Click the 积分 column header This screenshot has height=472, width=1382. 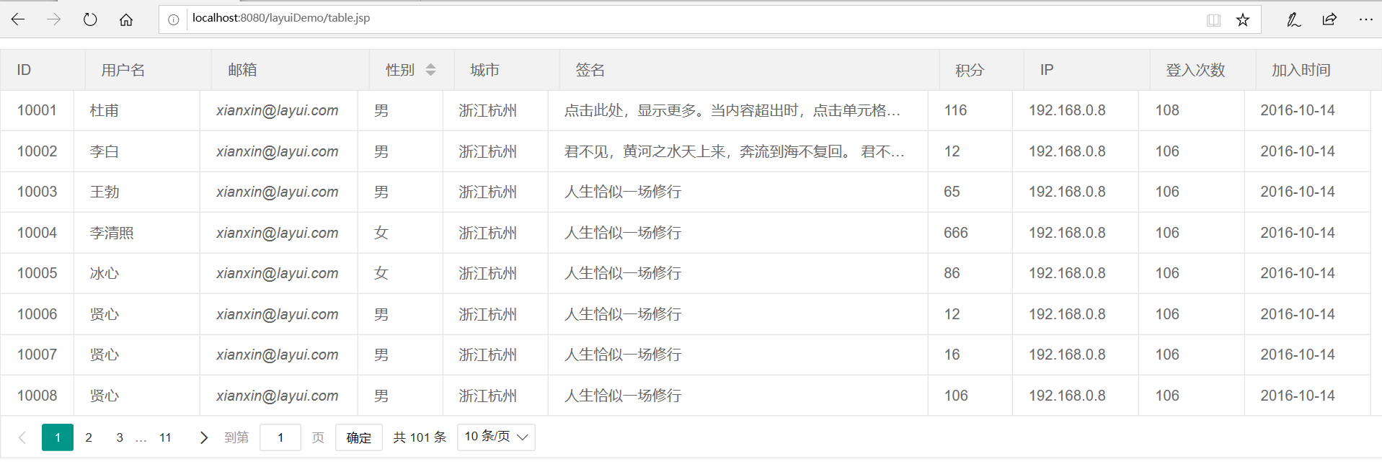[982, 70]
